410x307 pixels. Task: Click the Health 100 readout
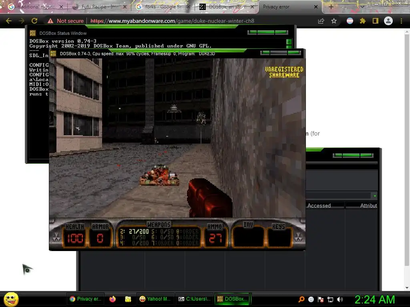pyautogui.click(x=75, y=238)
